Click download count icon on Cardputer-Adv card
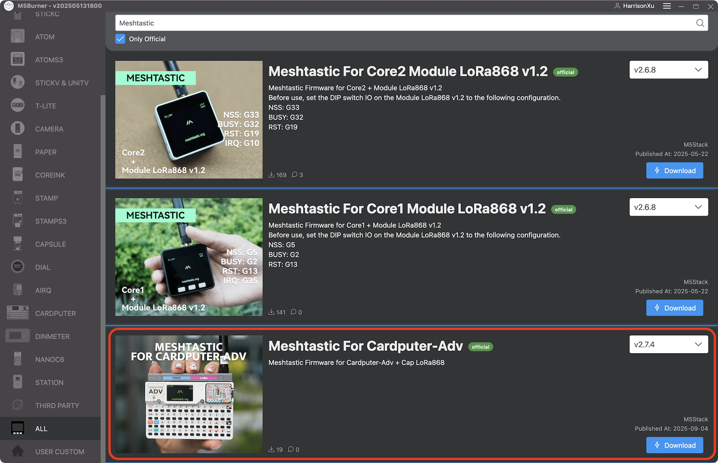The image size is (718, 463). tap(271, 449)
